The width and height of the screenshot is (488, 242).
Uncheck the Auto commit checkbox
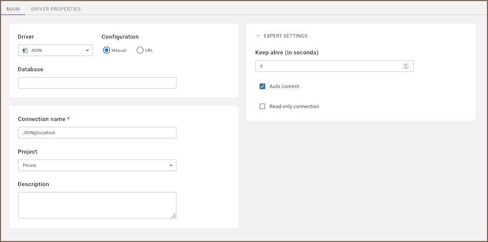coord(262,86)
